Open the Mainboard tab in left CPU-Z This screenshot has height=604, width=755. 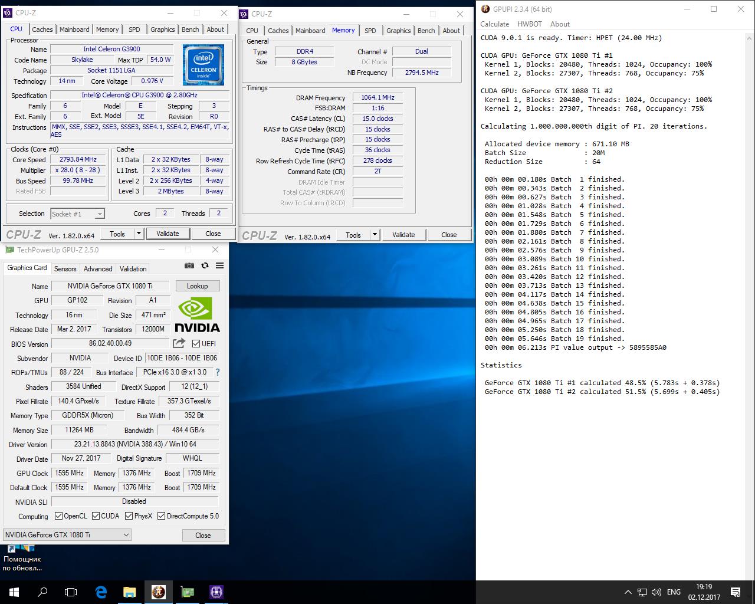pos(74,29)
